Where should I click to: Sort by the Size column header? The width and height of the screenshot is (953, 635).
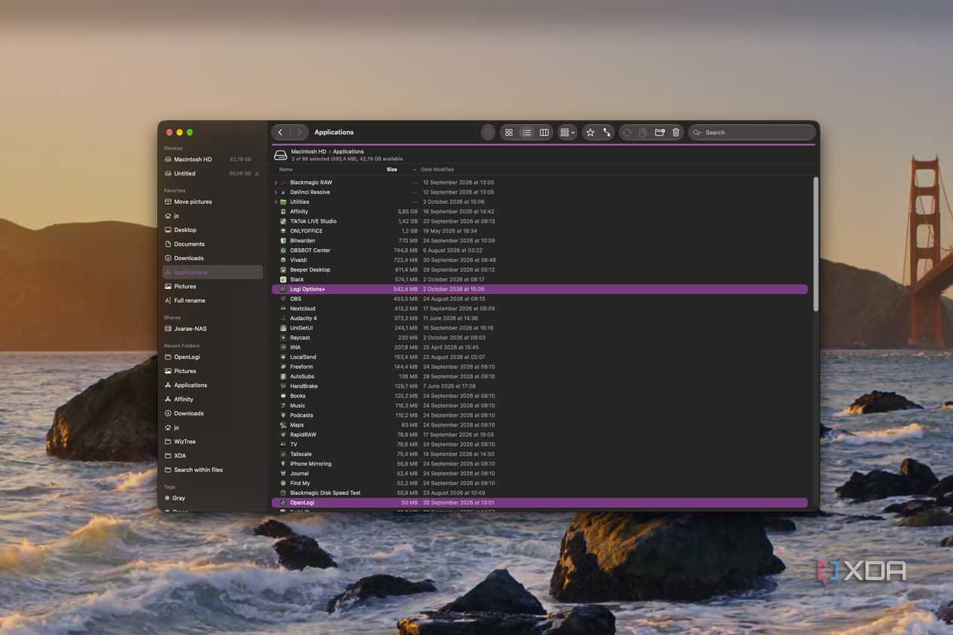(392, 169)
